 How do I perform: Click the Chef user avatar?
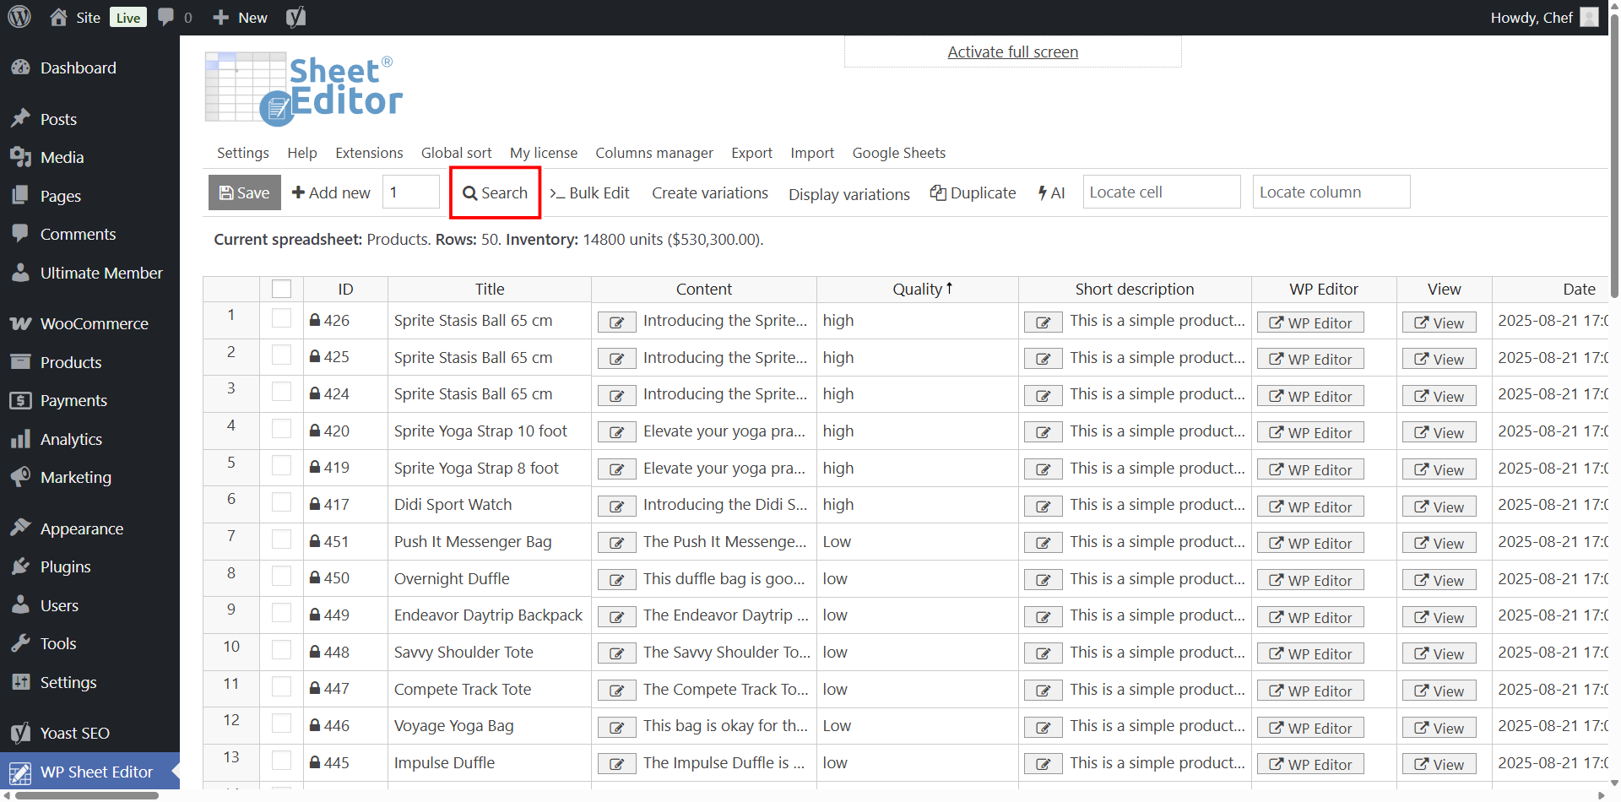click(1589, 17)
